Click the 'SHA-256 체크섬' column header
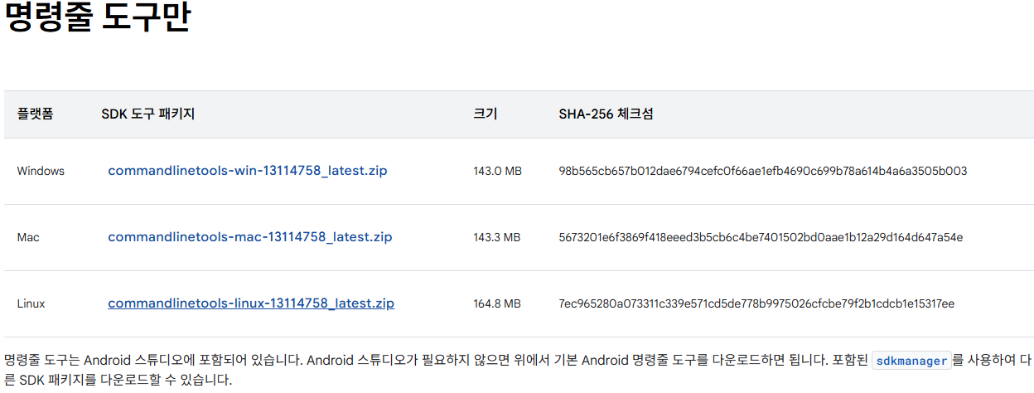Screen dimensions: 1034x393 tap(606, 114)
